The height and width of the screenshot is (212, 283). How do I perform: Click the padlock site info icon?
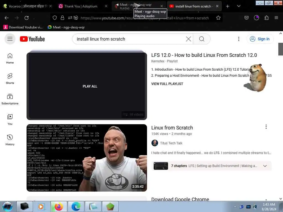[62, 18]
